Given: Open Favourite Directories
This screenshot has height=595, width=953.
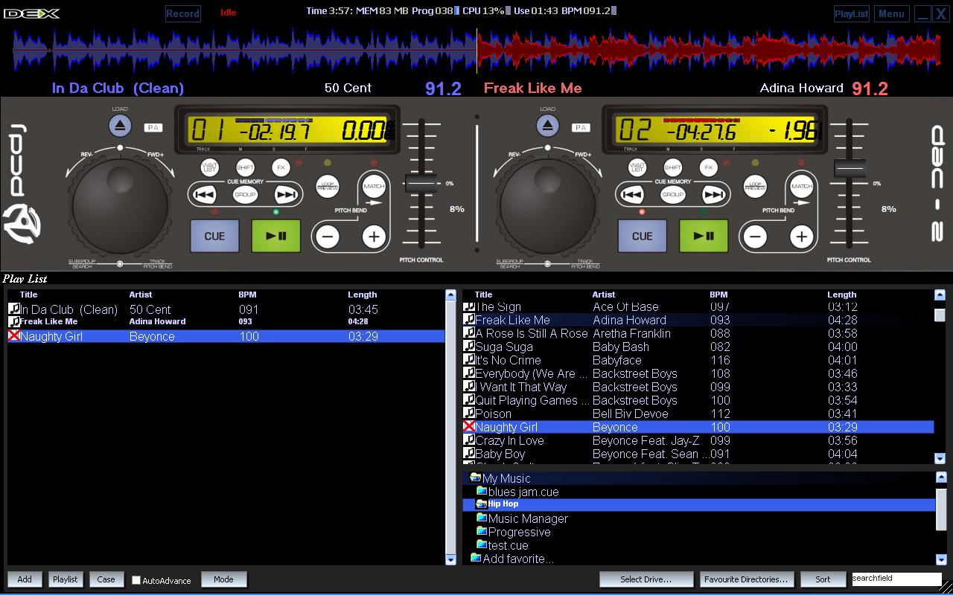Looking at the screenshot, I should tap(747, 579).
